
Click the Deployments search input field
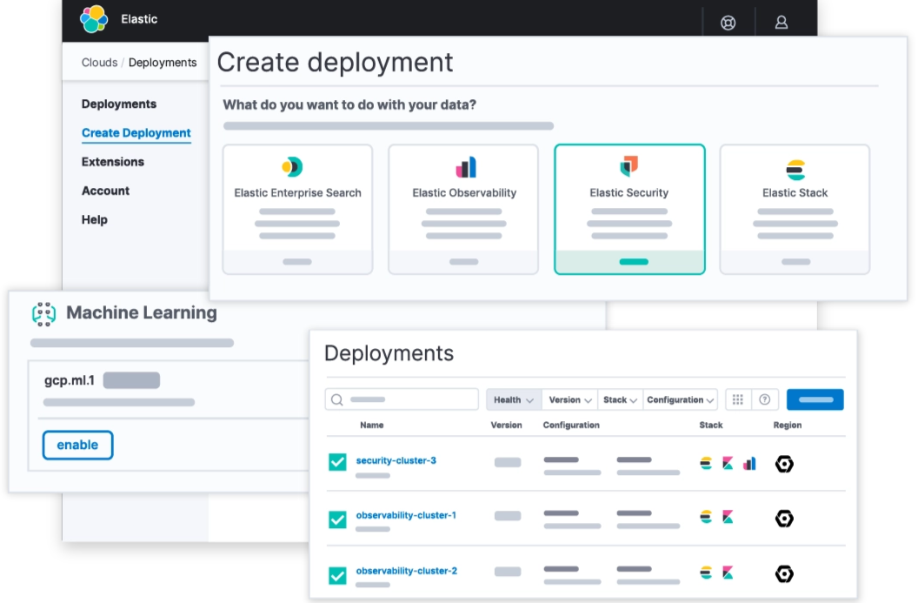pyautogui.click(x=402, y=399)
